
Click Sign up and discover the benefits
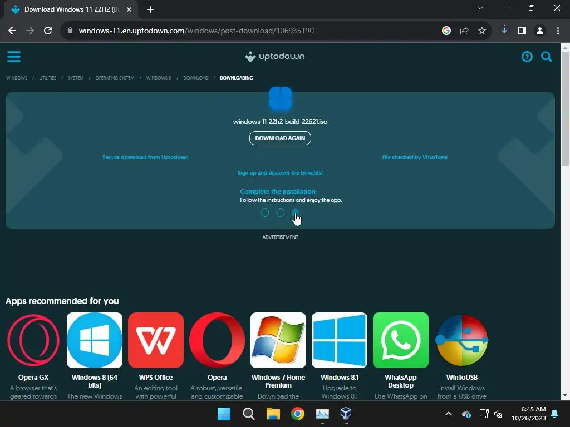(280, 173)
